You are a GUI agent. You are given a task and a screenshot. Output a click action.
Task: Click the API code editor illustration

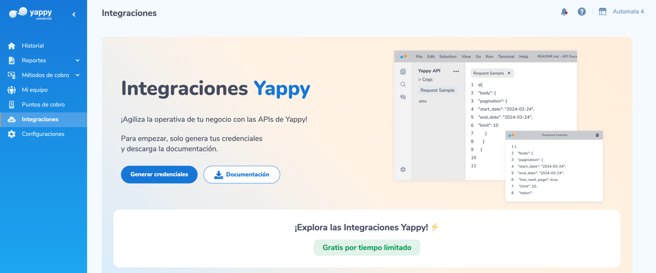(x=485, y=116)
